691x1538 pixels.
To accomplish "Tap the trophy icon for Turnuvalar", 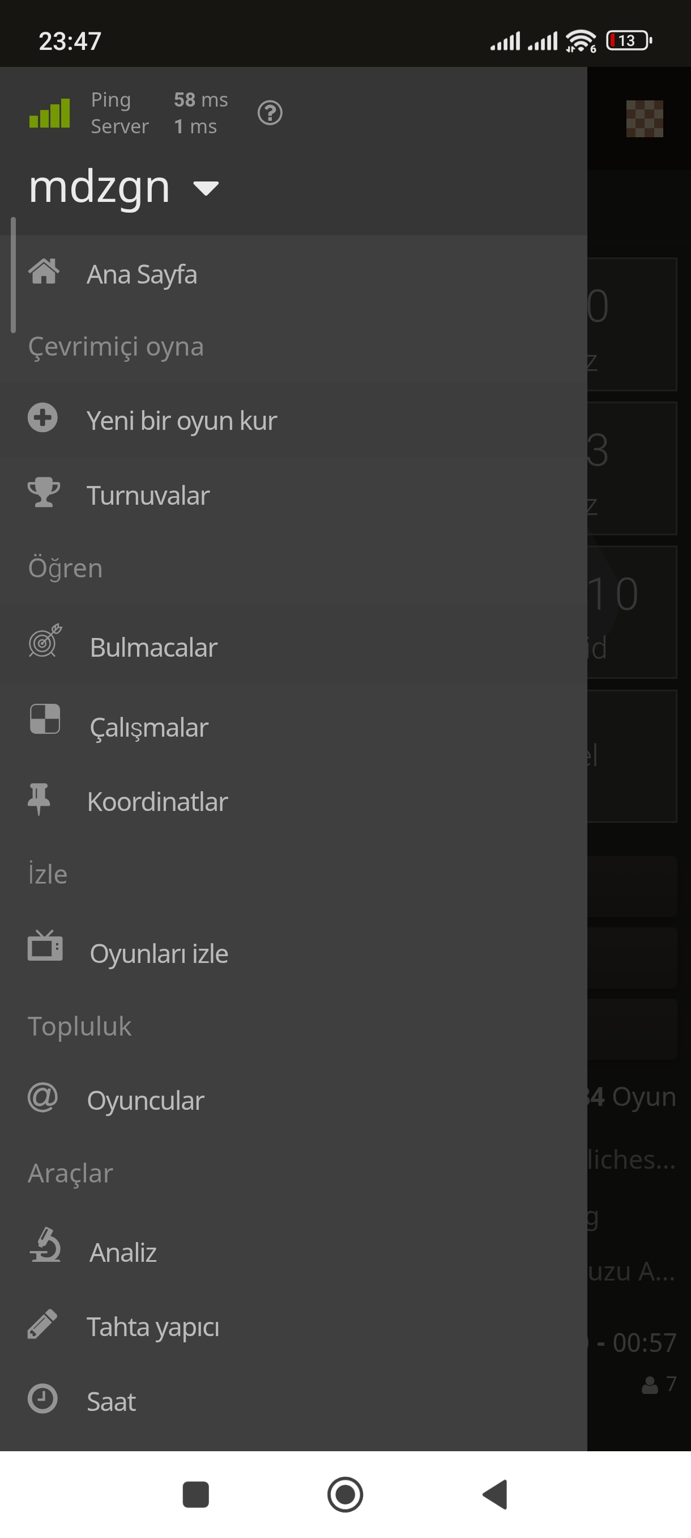I will click(44, 492).
